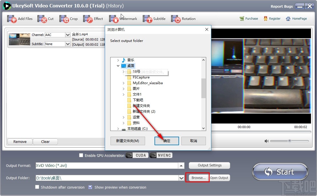This screenshot has width=317, height=196.
Task: Adjust the volume slider handle
Action: pos(290,141)
